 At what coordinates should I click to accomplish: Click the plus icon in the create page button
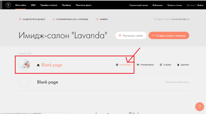(x=153, y=35)
